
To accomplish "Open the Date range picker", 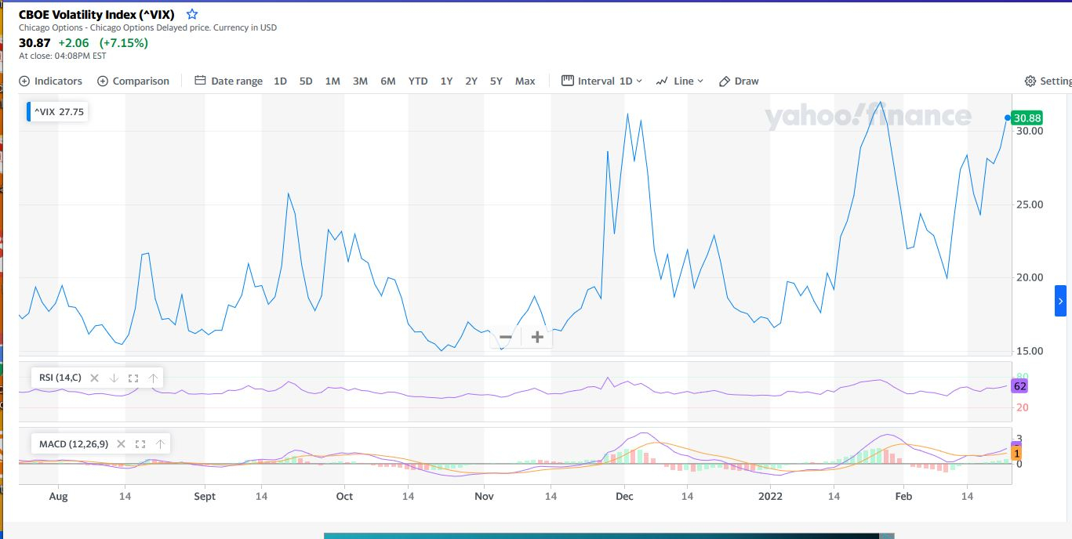I will tap(228, 81).
